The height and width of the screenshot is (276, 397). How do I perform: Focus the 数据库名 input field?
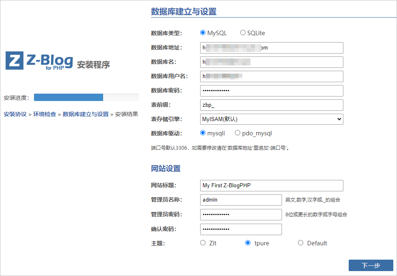point(272,62)
